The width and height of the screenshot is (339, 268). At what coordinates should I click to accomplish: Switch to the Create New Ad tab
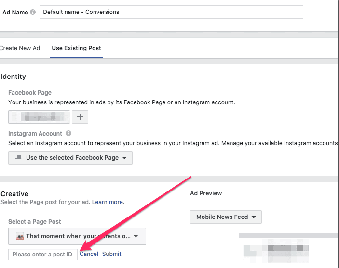pyautogui.click(x=20, y=48)
